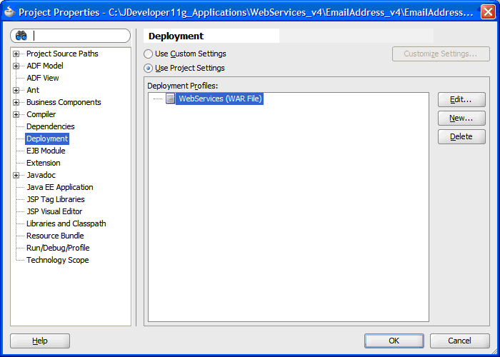Go to the Dependencies page

pos(51,126)
